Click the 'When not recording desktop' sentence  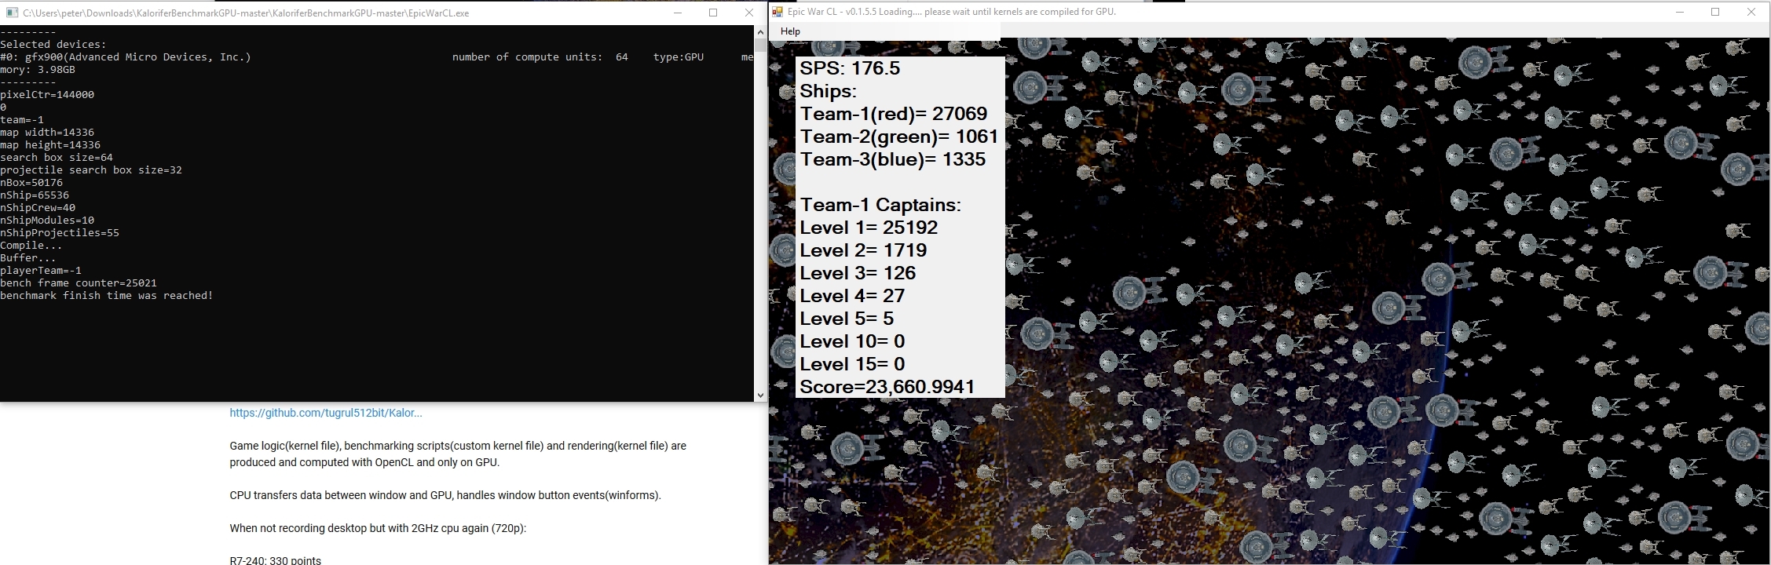378,528
